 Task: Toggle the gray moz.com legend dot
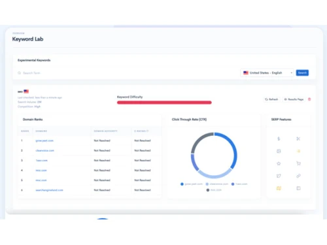click(208, 190)
